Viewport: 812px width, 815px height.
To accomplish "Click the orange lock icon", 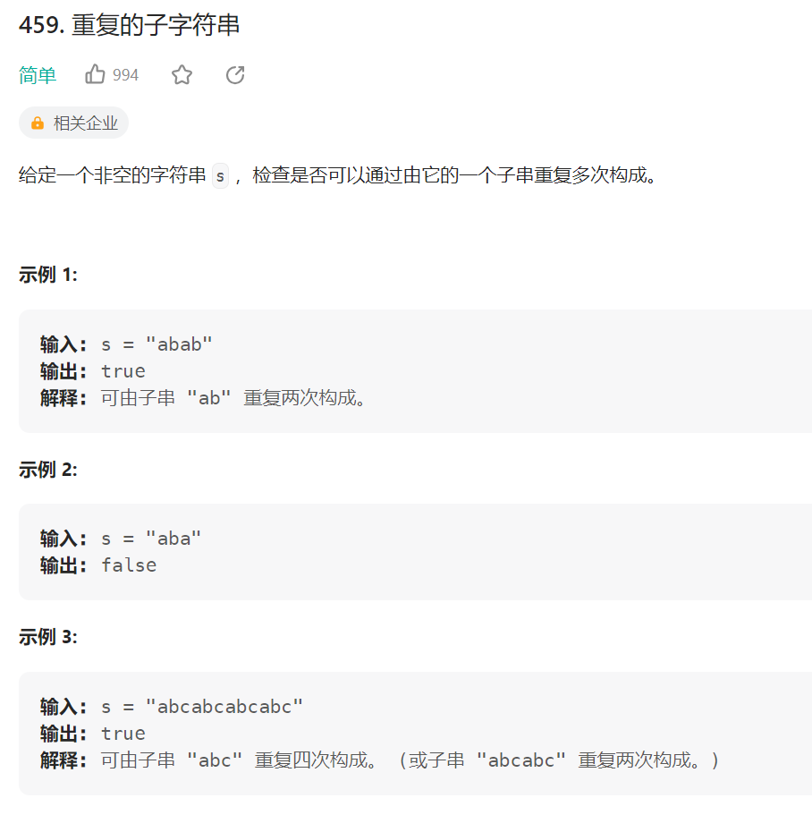I will click(38, 123).
